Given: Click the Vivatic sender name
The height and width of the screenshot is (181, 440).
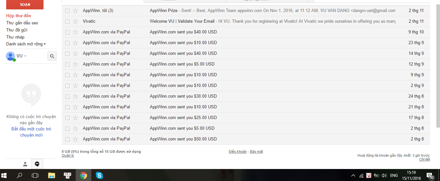Looking at the screenshot, I should click(x=89, y=21).
